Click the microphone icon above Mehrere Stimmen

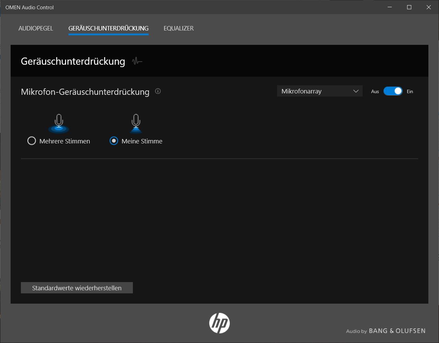pos(59,123)
